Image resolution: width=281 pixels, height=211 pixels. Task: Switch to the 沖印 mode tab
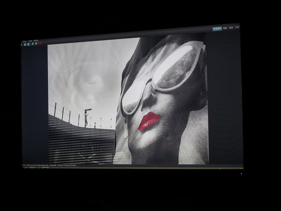click(x=237, y=27)
